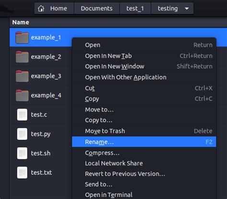Select Open With Other Application
The height and width of the screenshot is (199, 227).
coord(144,77)
